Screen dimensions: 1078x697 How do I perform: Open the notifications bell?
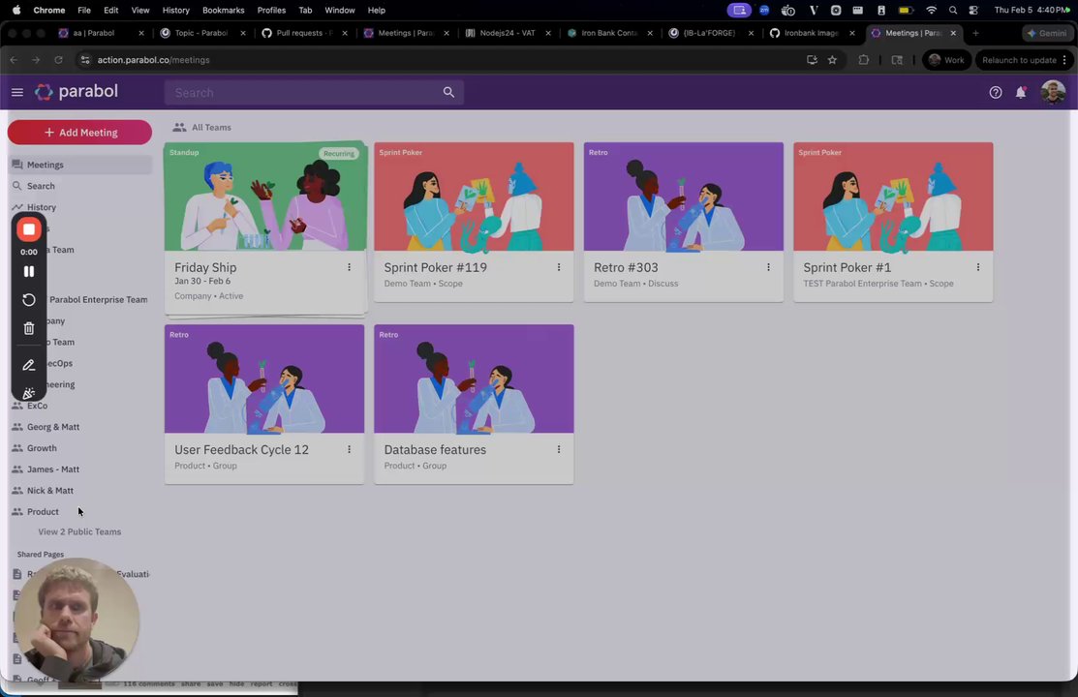(1021, 92)
